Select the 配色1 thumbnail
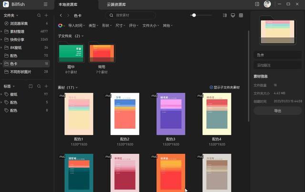Viewport: 305px width, 192px height. point(79,114)
